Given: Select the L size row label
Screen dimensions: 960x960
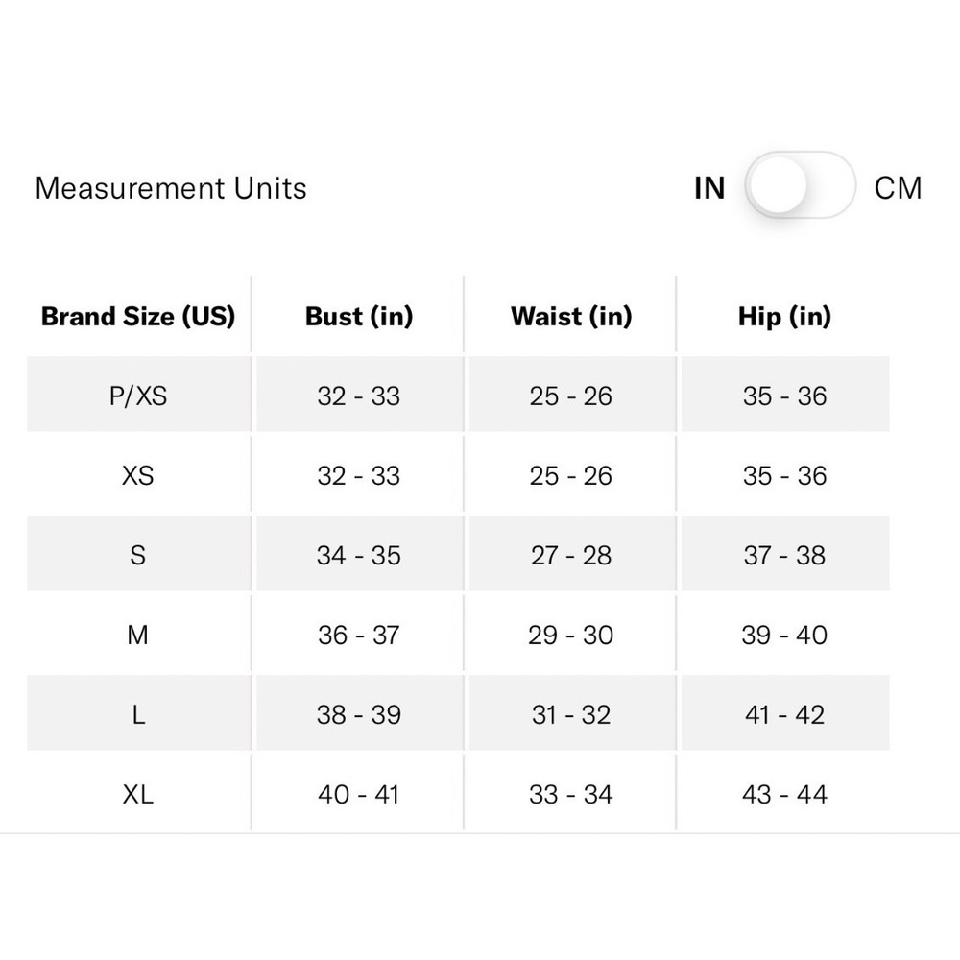Looking at the screenshot, I should [138, 714].
